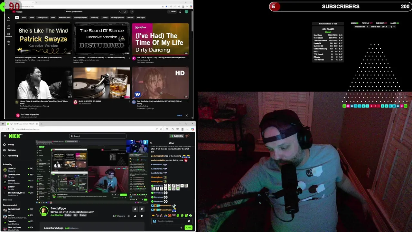Select the Music filter chip
This screenshot has height=232, width=412.
(x=24, y=17)
